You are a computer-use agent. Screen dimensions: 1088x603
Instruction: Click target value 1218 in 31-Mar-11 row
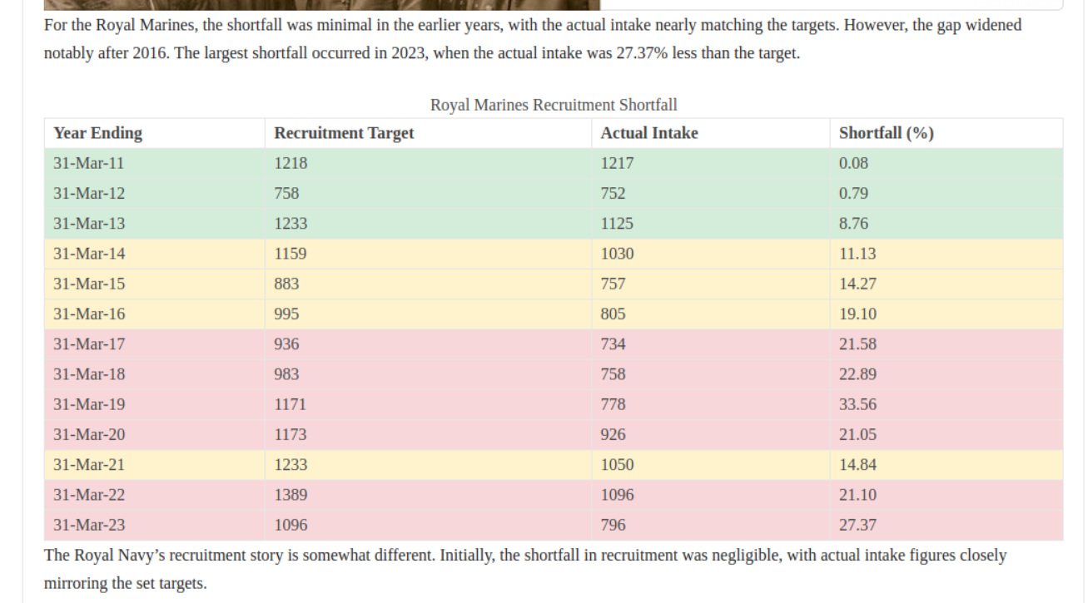(429, 164)
